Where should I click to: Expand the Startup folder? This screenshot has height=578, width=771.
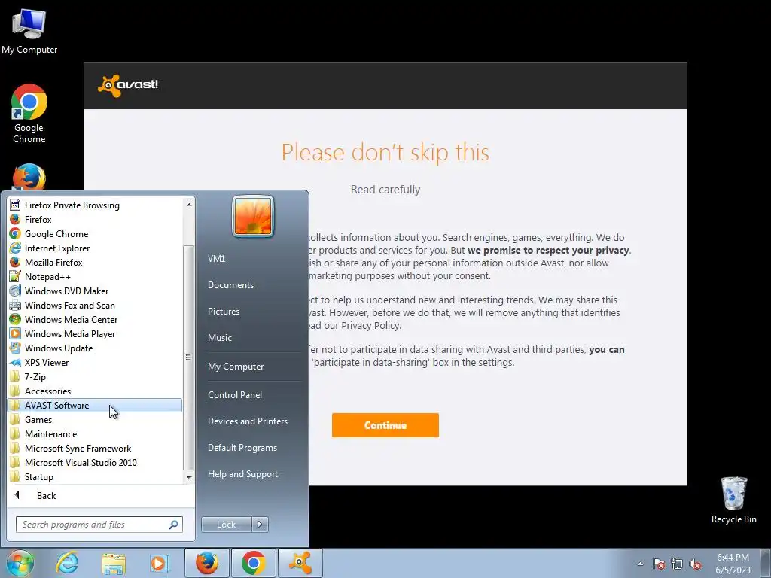click(x=95, y=476)
